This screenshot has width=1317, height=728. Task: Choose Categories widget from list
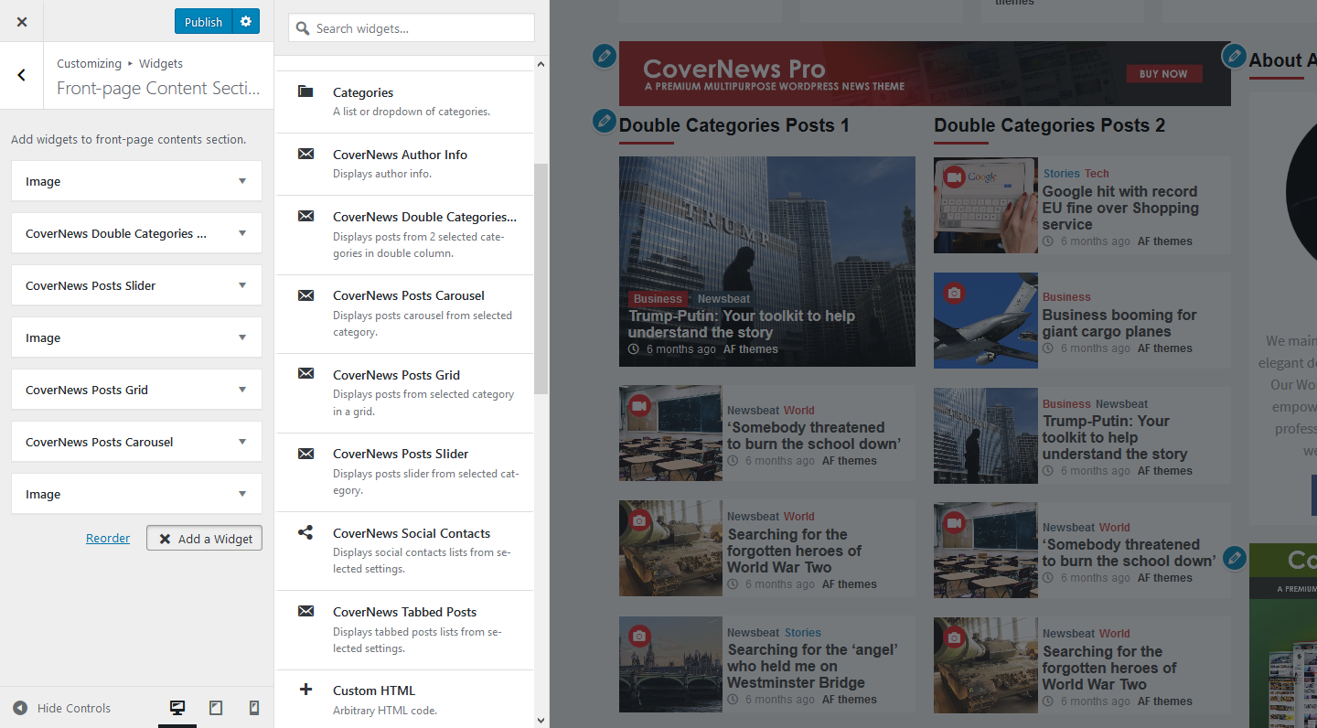click(x=405, y=102)
